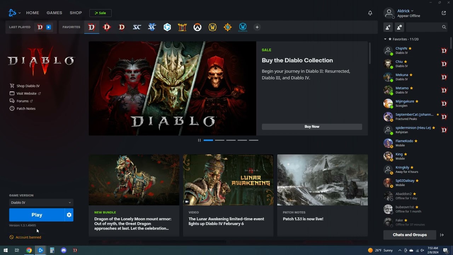Open the Aldrick status dropdown
Screen dimensions: 453x255
pyautogui.click(x=405, y=11)
